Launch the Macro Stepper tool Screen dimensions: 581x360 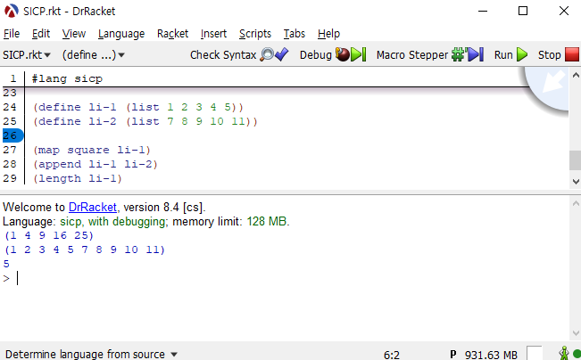click(467, 55)
